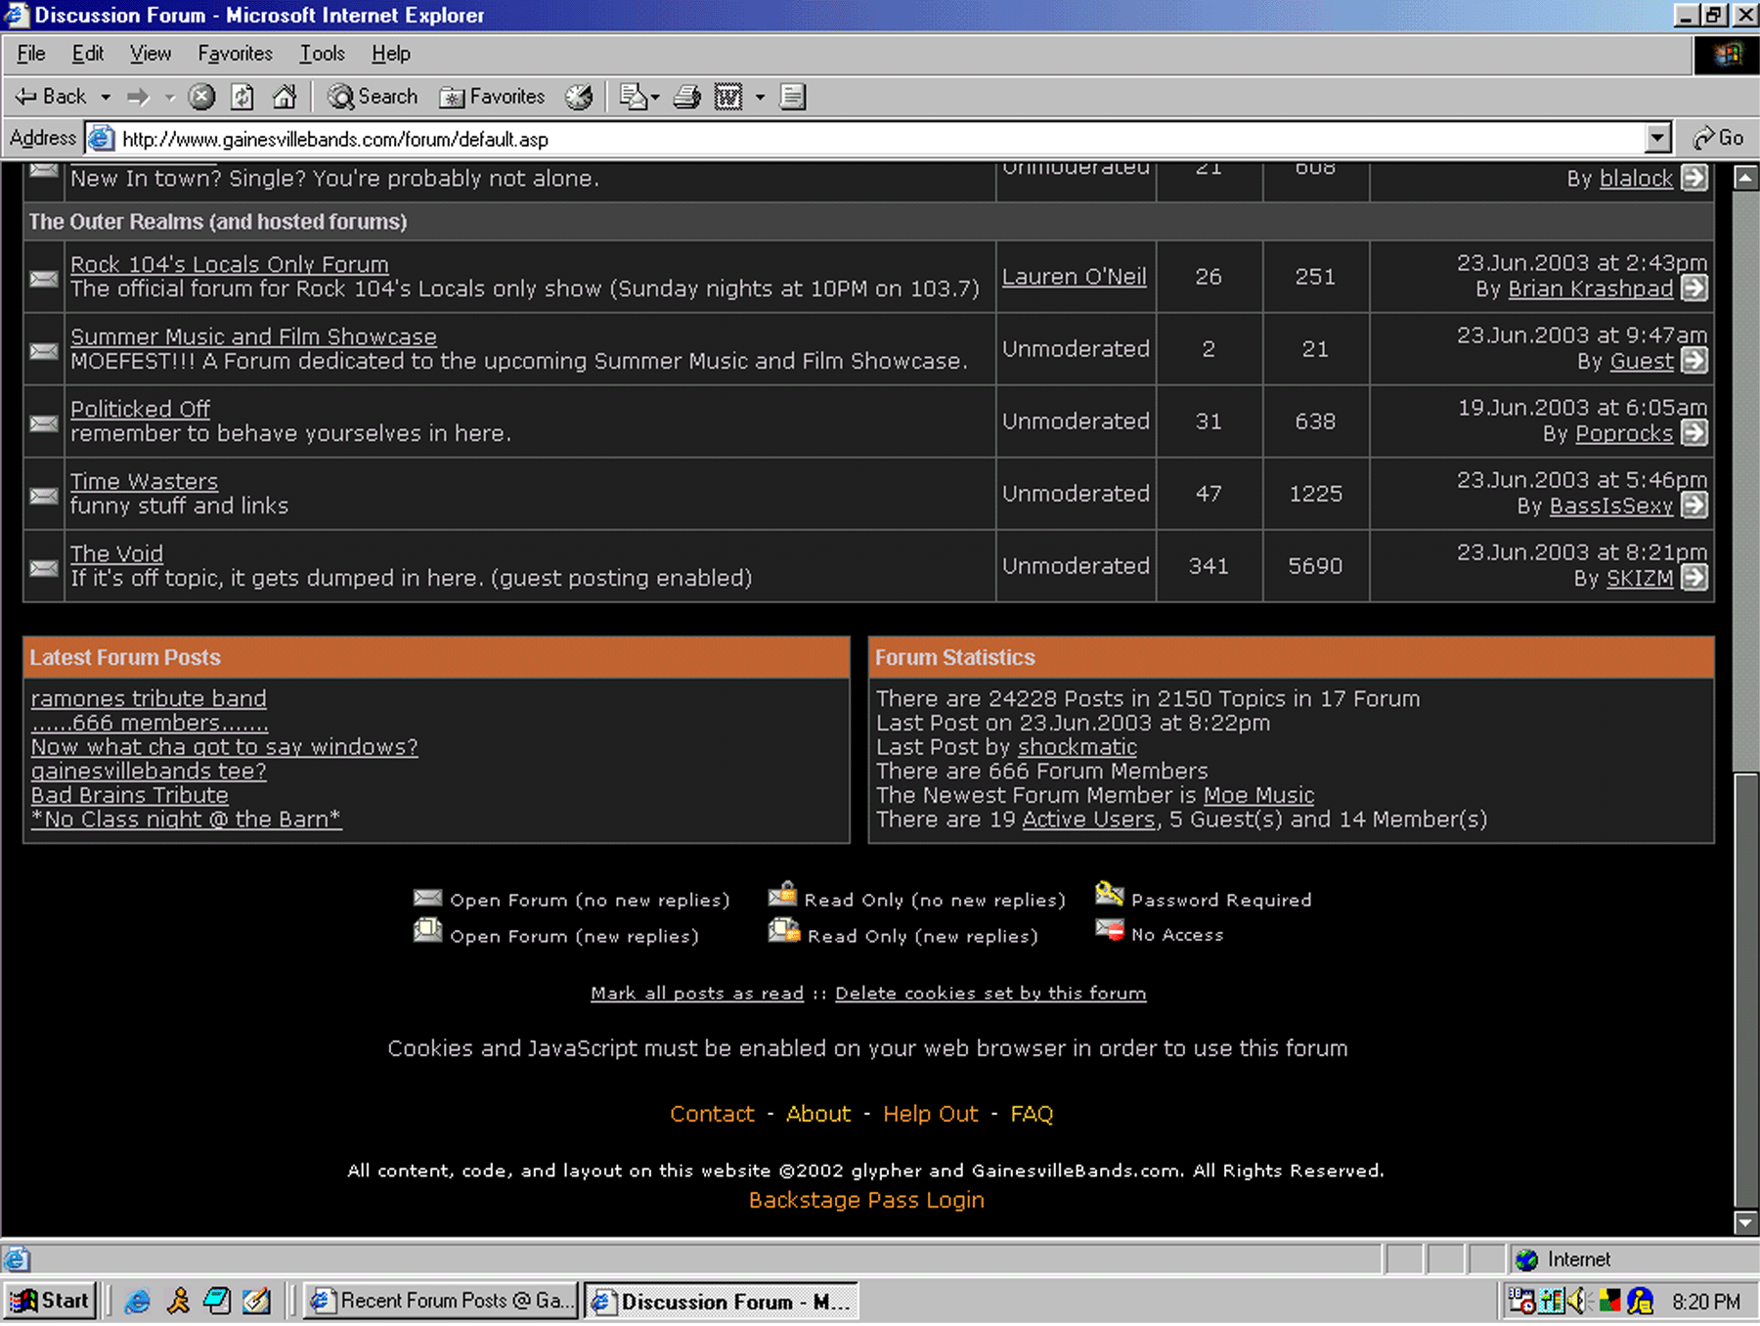Click the Backstage Pass Login link
Image resolution: width=1760 pixels, height=1326 pixels.
(866, 1200)
